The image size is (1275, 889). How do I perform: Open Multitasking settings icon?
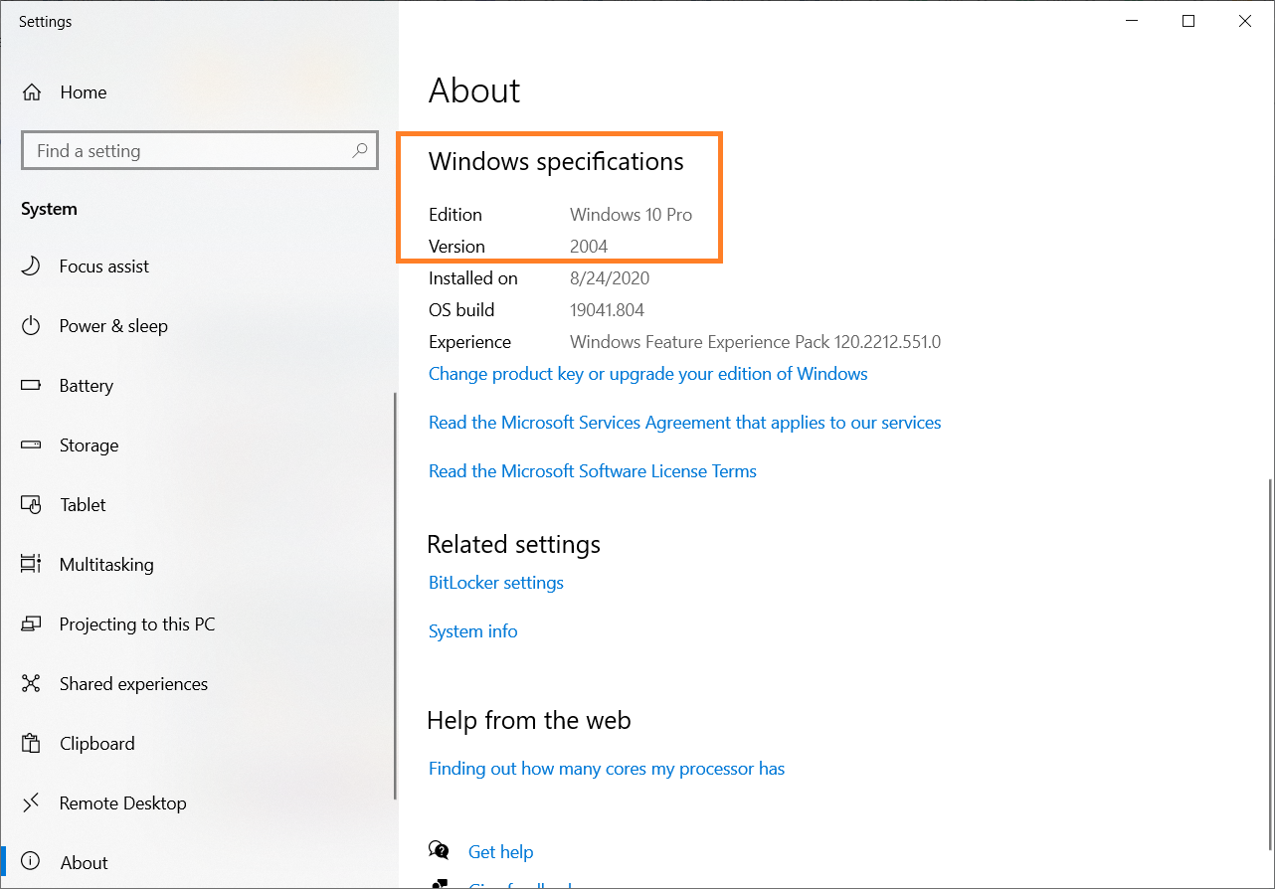(x=32, y=565)
